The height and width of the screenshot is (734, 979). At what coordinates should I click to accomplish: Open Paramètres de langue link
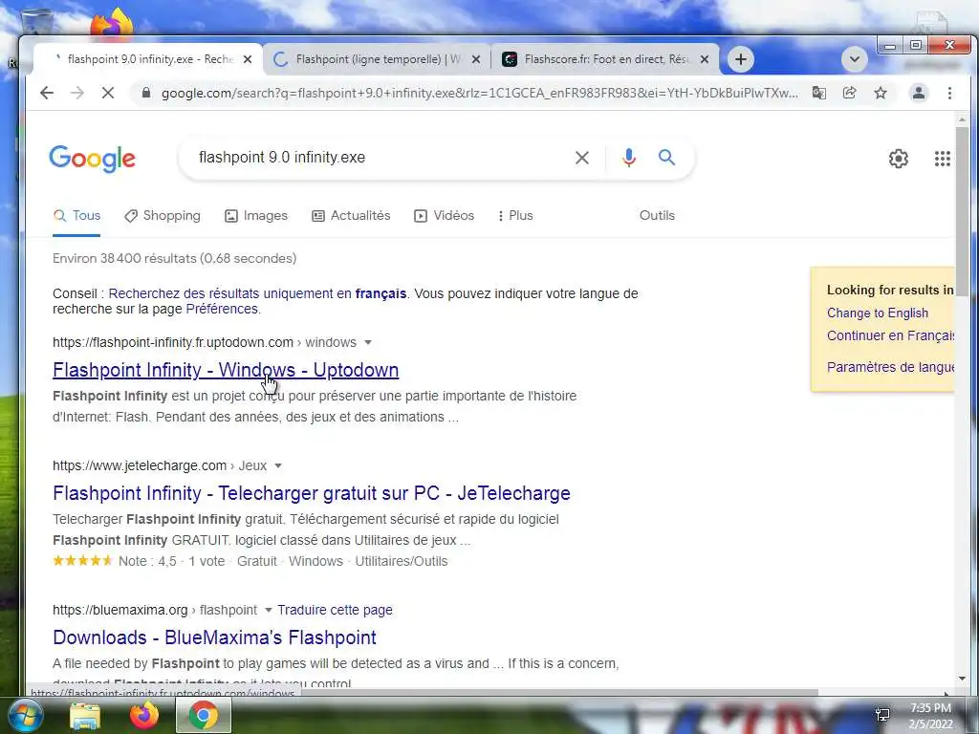(890, 367)
